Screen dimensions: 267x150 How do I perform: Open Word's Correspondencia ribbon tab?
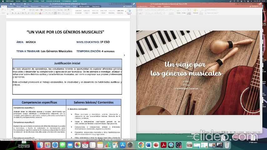click(x=57, y=7)
